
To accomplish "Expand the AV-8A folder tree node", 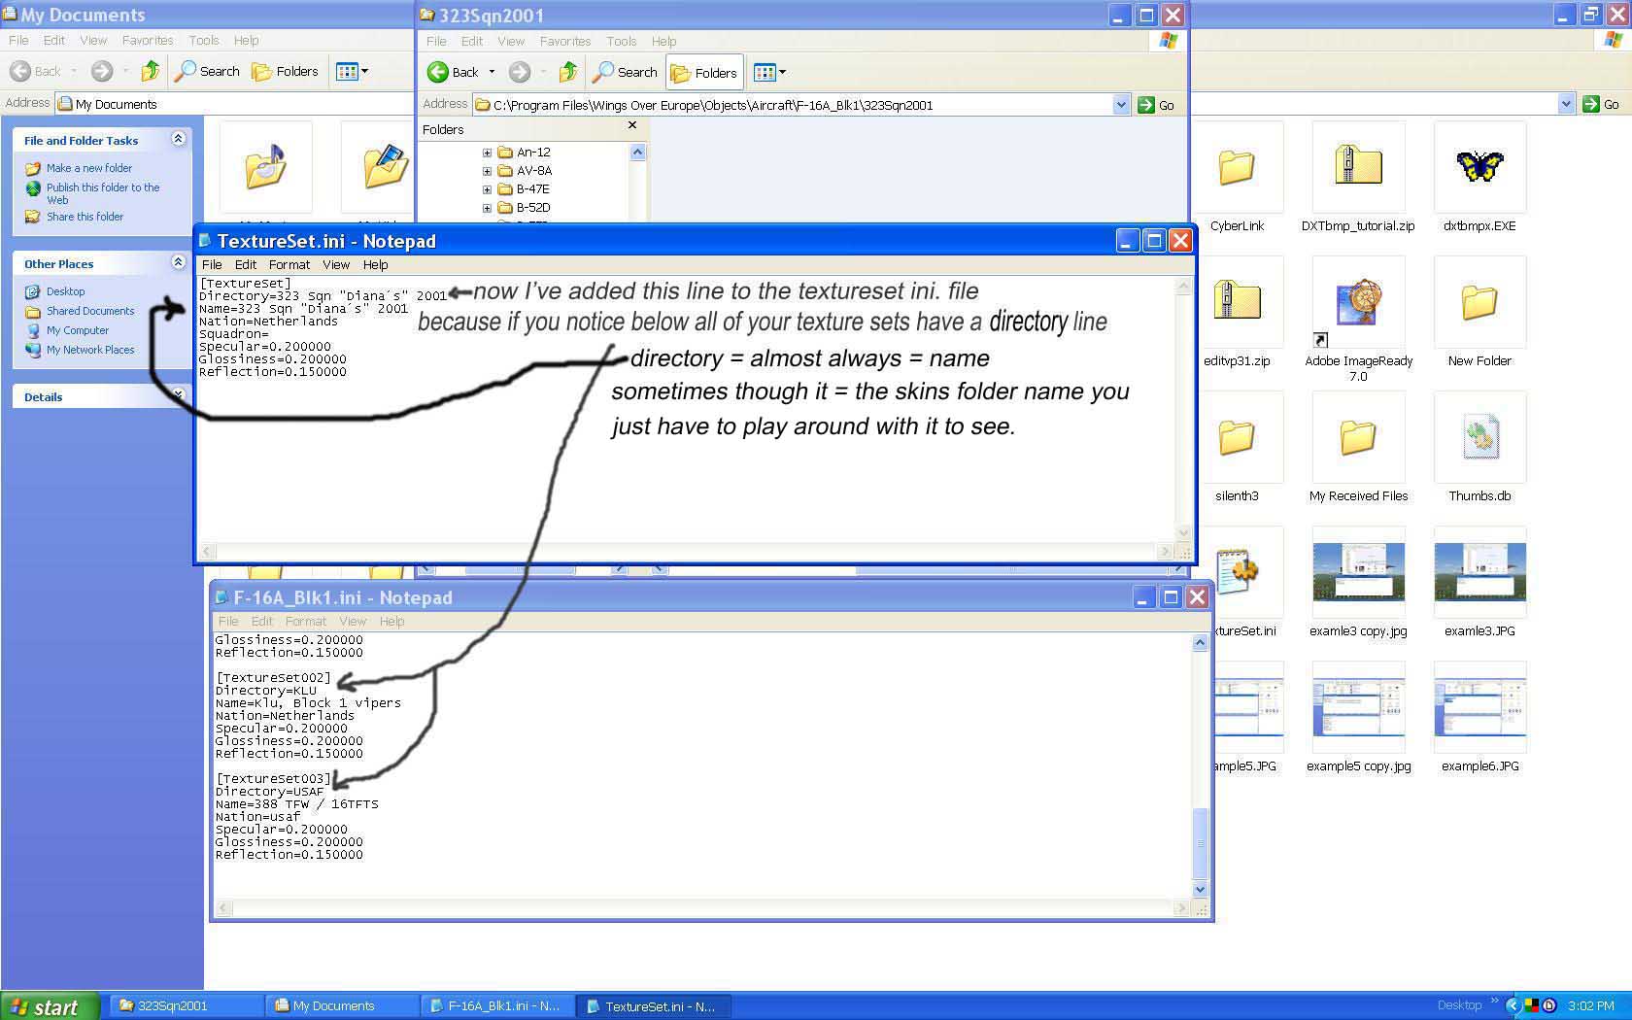I will pyautogui.click(x=487, y=171).
